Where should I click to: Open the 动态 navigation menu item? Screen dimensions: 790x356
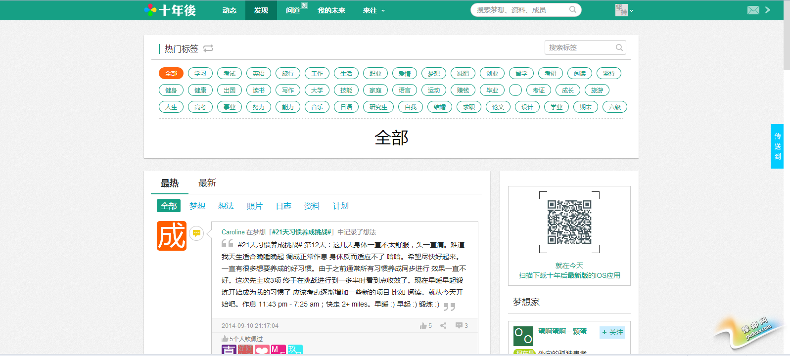click(x=230, y=10)
